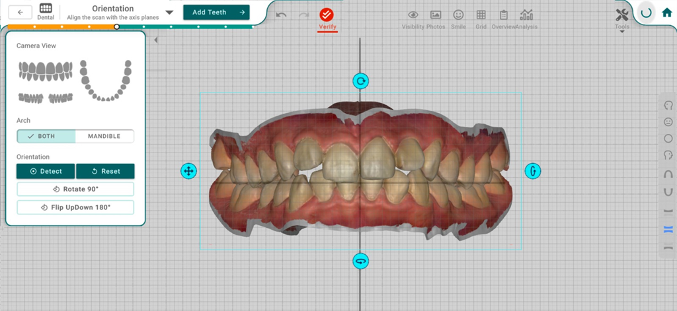Undo the last action
The image size is (677, 311).
tap(281, 15)
